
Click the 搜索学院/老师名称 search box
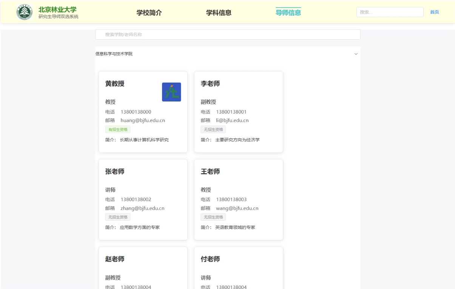pos(228,34)
